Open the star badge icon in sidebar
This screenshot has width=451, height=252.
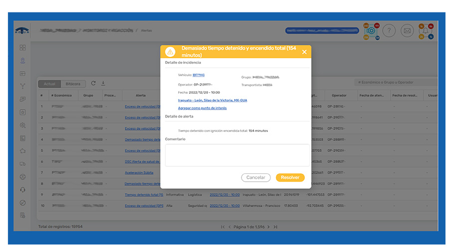coord(23,112)
